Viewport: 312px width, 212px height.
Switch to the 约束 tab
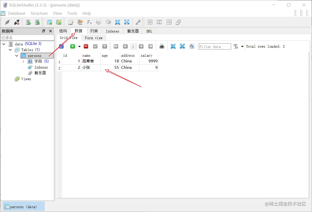pyautogui.click(x=94, y=31)
